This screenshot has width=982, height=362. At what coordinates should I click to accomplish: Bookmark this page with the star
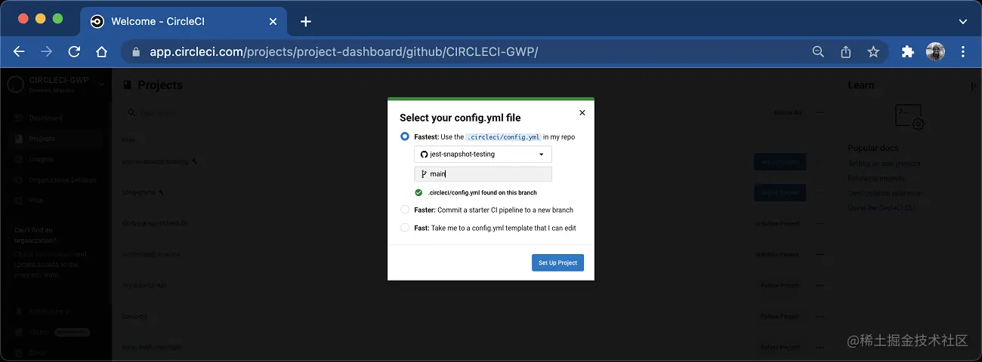[873, 52]
